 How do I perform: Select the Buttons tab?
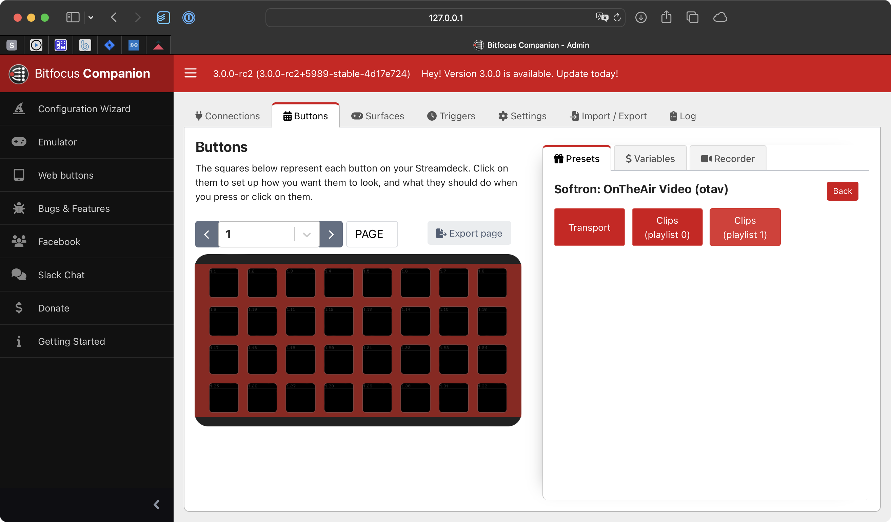[305, 116]
